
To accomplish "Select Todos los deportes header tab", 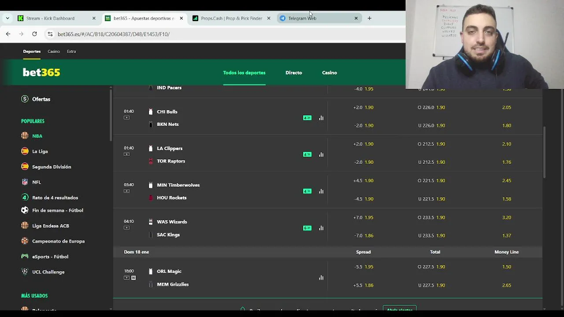I will click(x=244, y=73).
